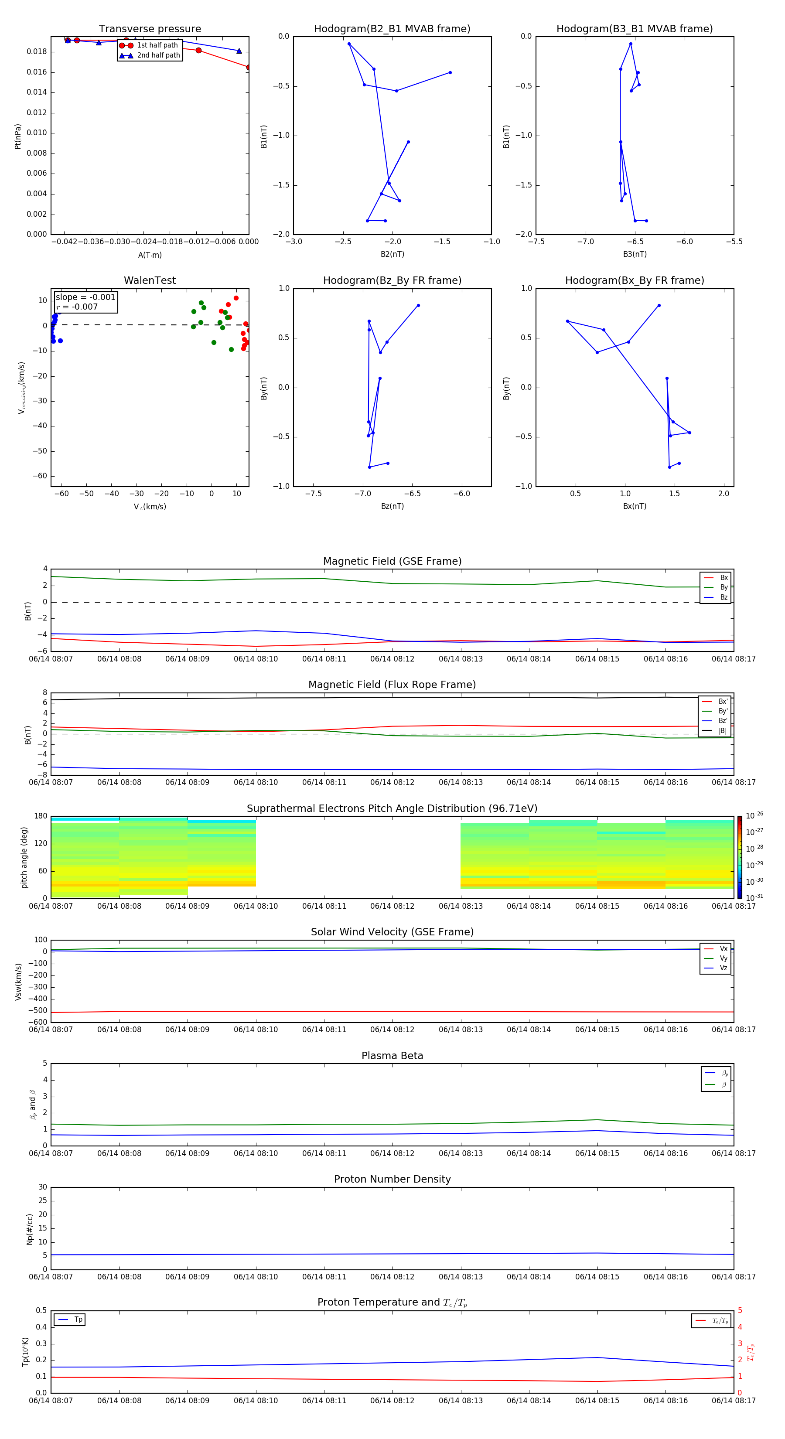The height and width of the screenshot is (1439, 785).
Task: Click Bz legend entry in GSE magnetic field
Action: [x=716, y=598]
